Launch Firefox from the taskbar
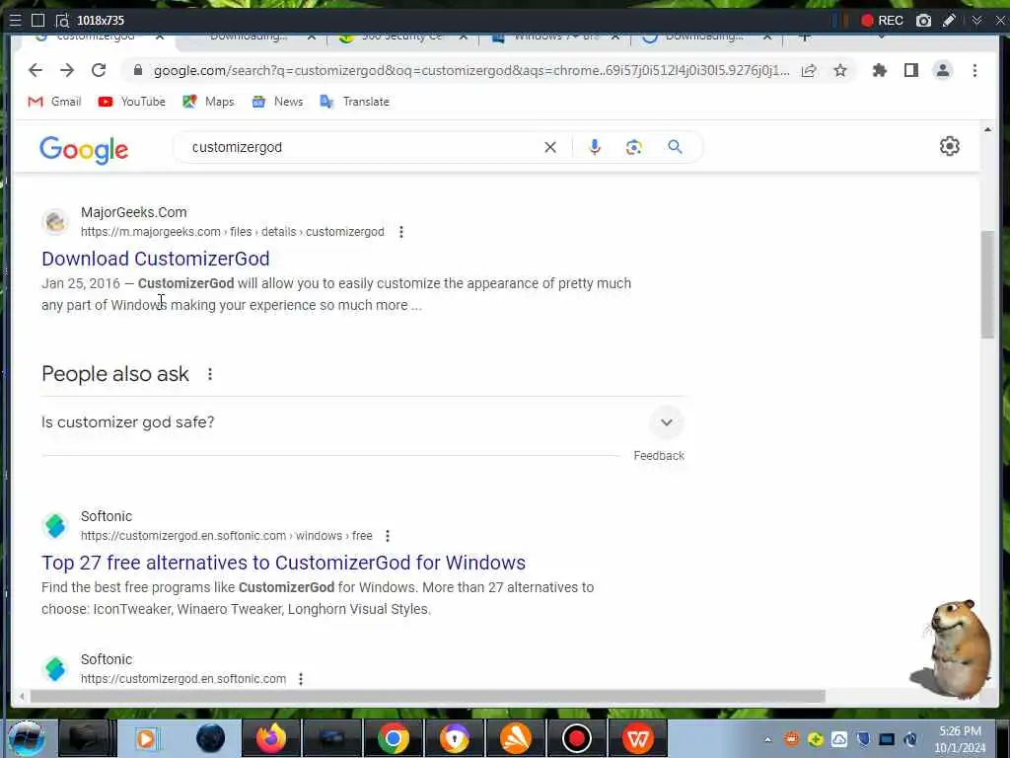Viewport: 1010px width, 758px height. pyautogui.click(x=271, y=738)
